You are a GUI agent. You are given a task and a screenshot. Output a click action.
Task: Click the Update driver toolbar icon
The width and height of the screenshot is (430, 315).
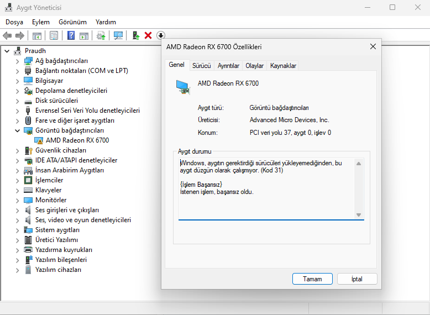pos(101,35)
